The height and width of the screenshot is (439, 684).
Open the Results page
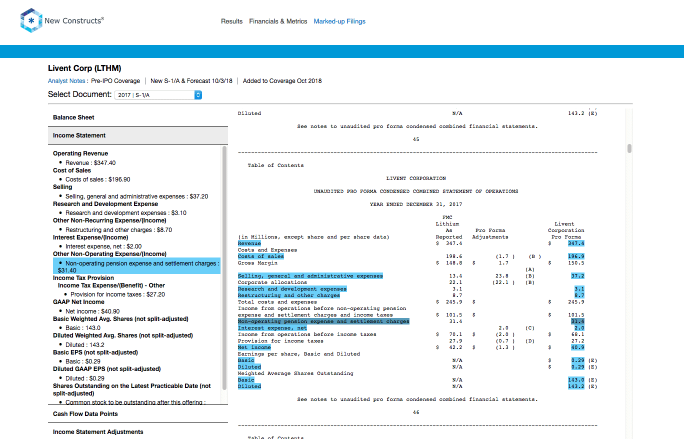point(231,21)
